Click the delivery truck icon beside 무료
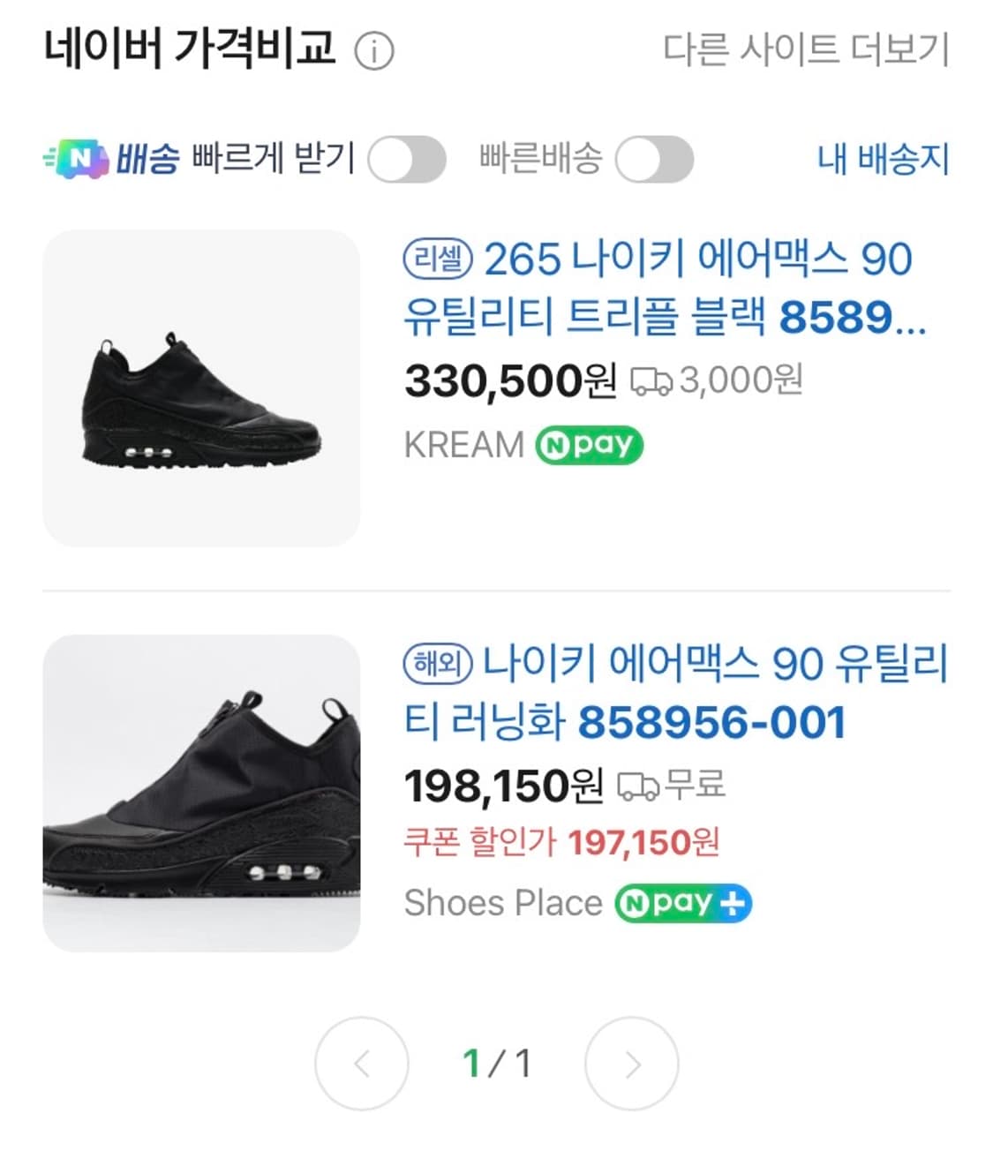This screenshot has width=993, height=1151. [637, 786]
